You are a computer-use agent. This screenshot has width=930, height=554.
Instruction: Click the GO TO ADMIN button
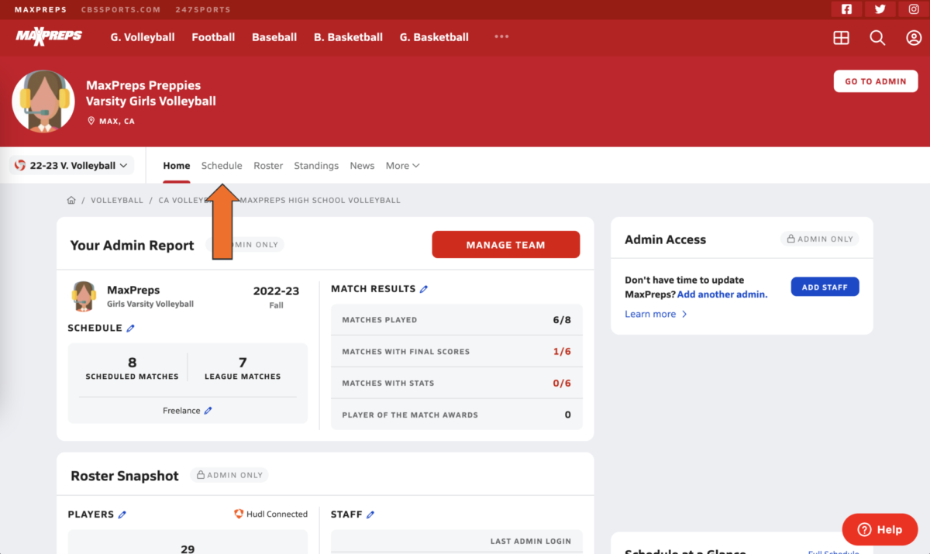click(875, 81)
